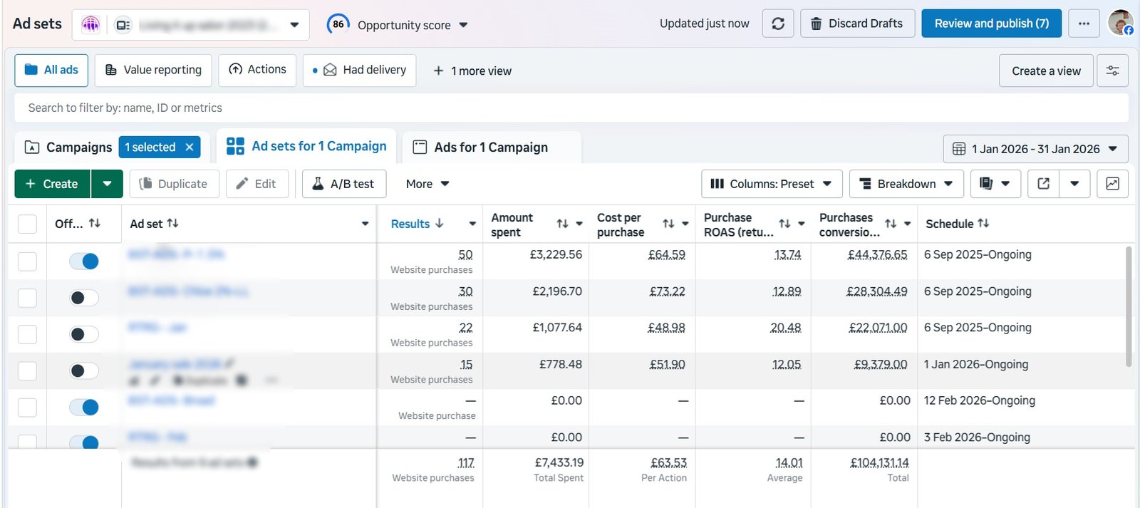Viewport: 1140px width, 508px height.
Task: Tick the select-all ad sets checkbox
Action: point(27,224)
